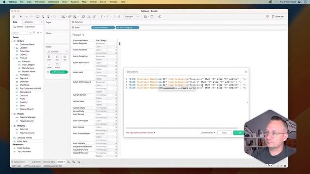Click the New Worksheet tab icon
Viewport: 310px width, 174px height.
point(68,162)
